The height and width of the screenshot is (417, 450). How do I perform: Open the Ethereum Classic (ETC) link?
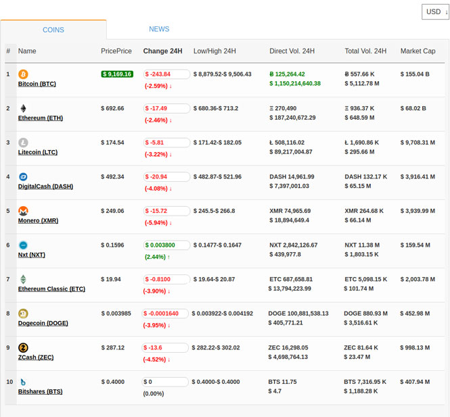point(51,289)
